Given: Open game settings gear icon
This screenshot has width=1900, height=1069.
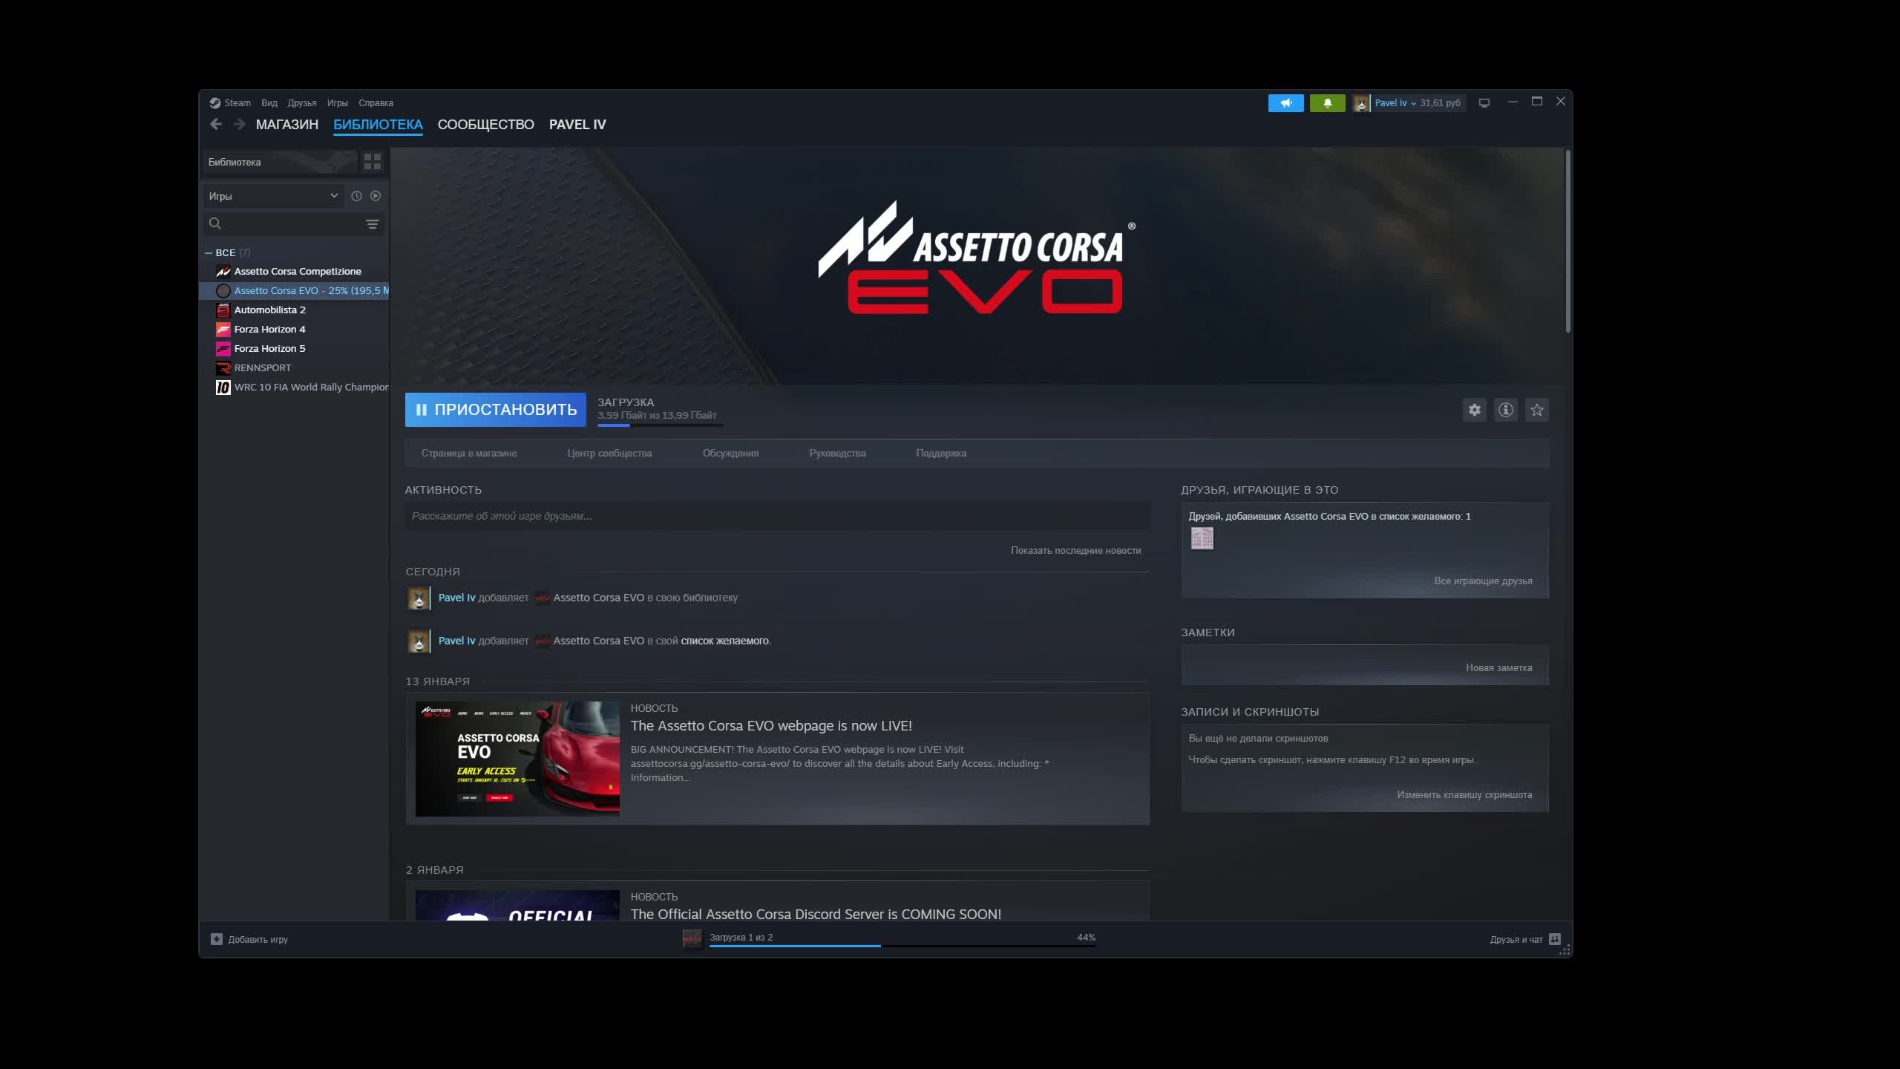Looking at the screenshot, I should click(x=1474, y=410).
